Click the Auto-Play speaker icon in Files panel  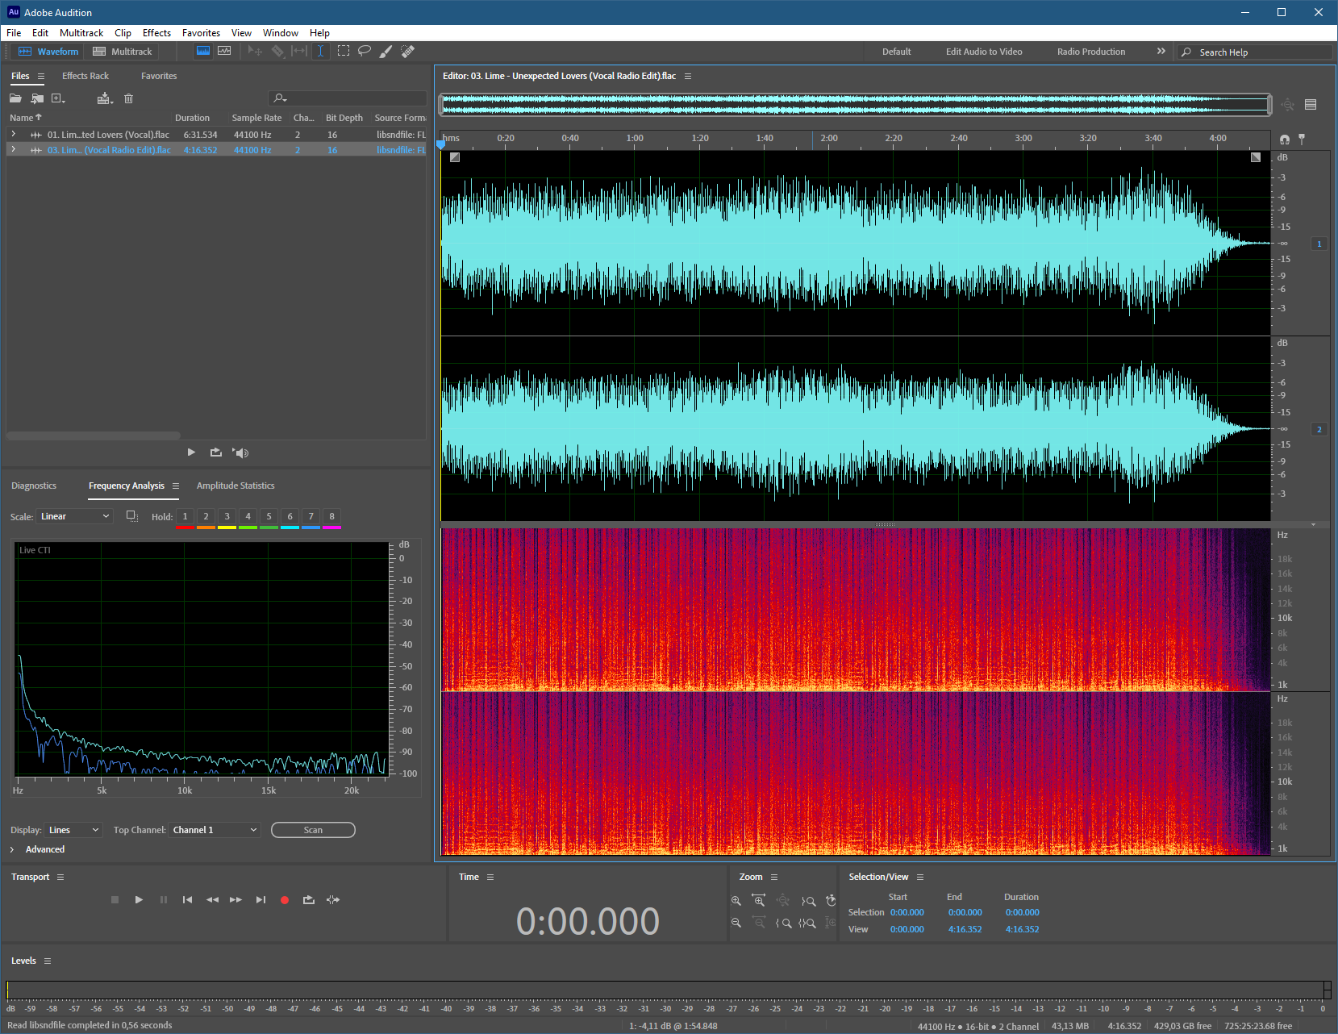point(240,452)
